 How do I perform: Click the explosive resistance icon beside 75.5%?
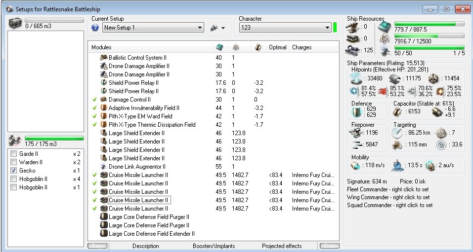[x=441, y=91]
